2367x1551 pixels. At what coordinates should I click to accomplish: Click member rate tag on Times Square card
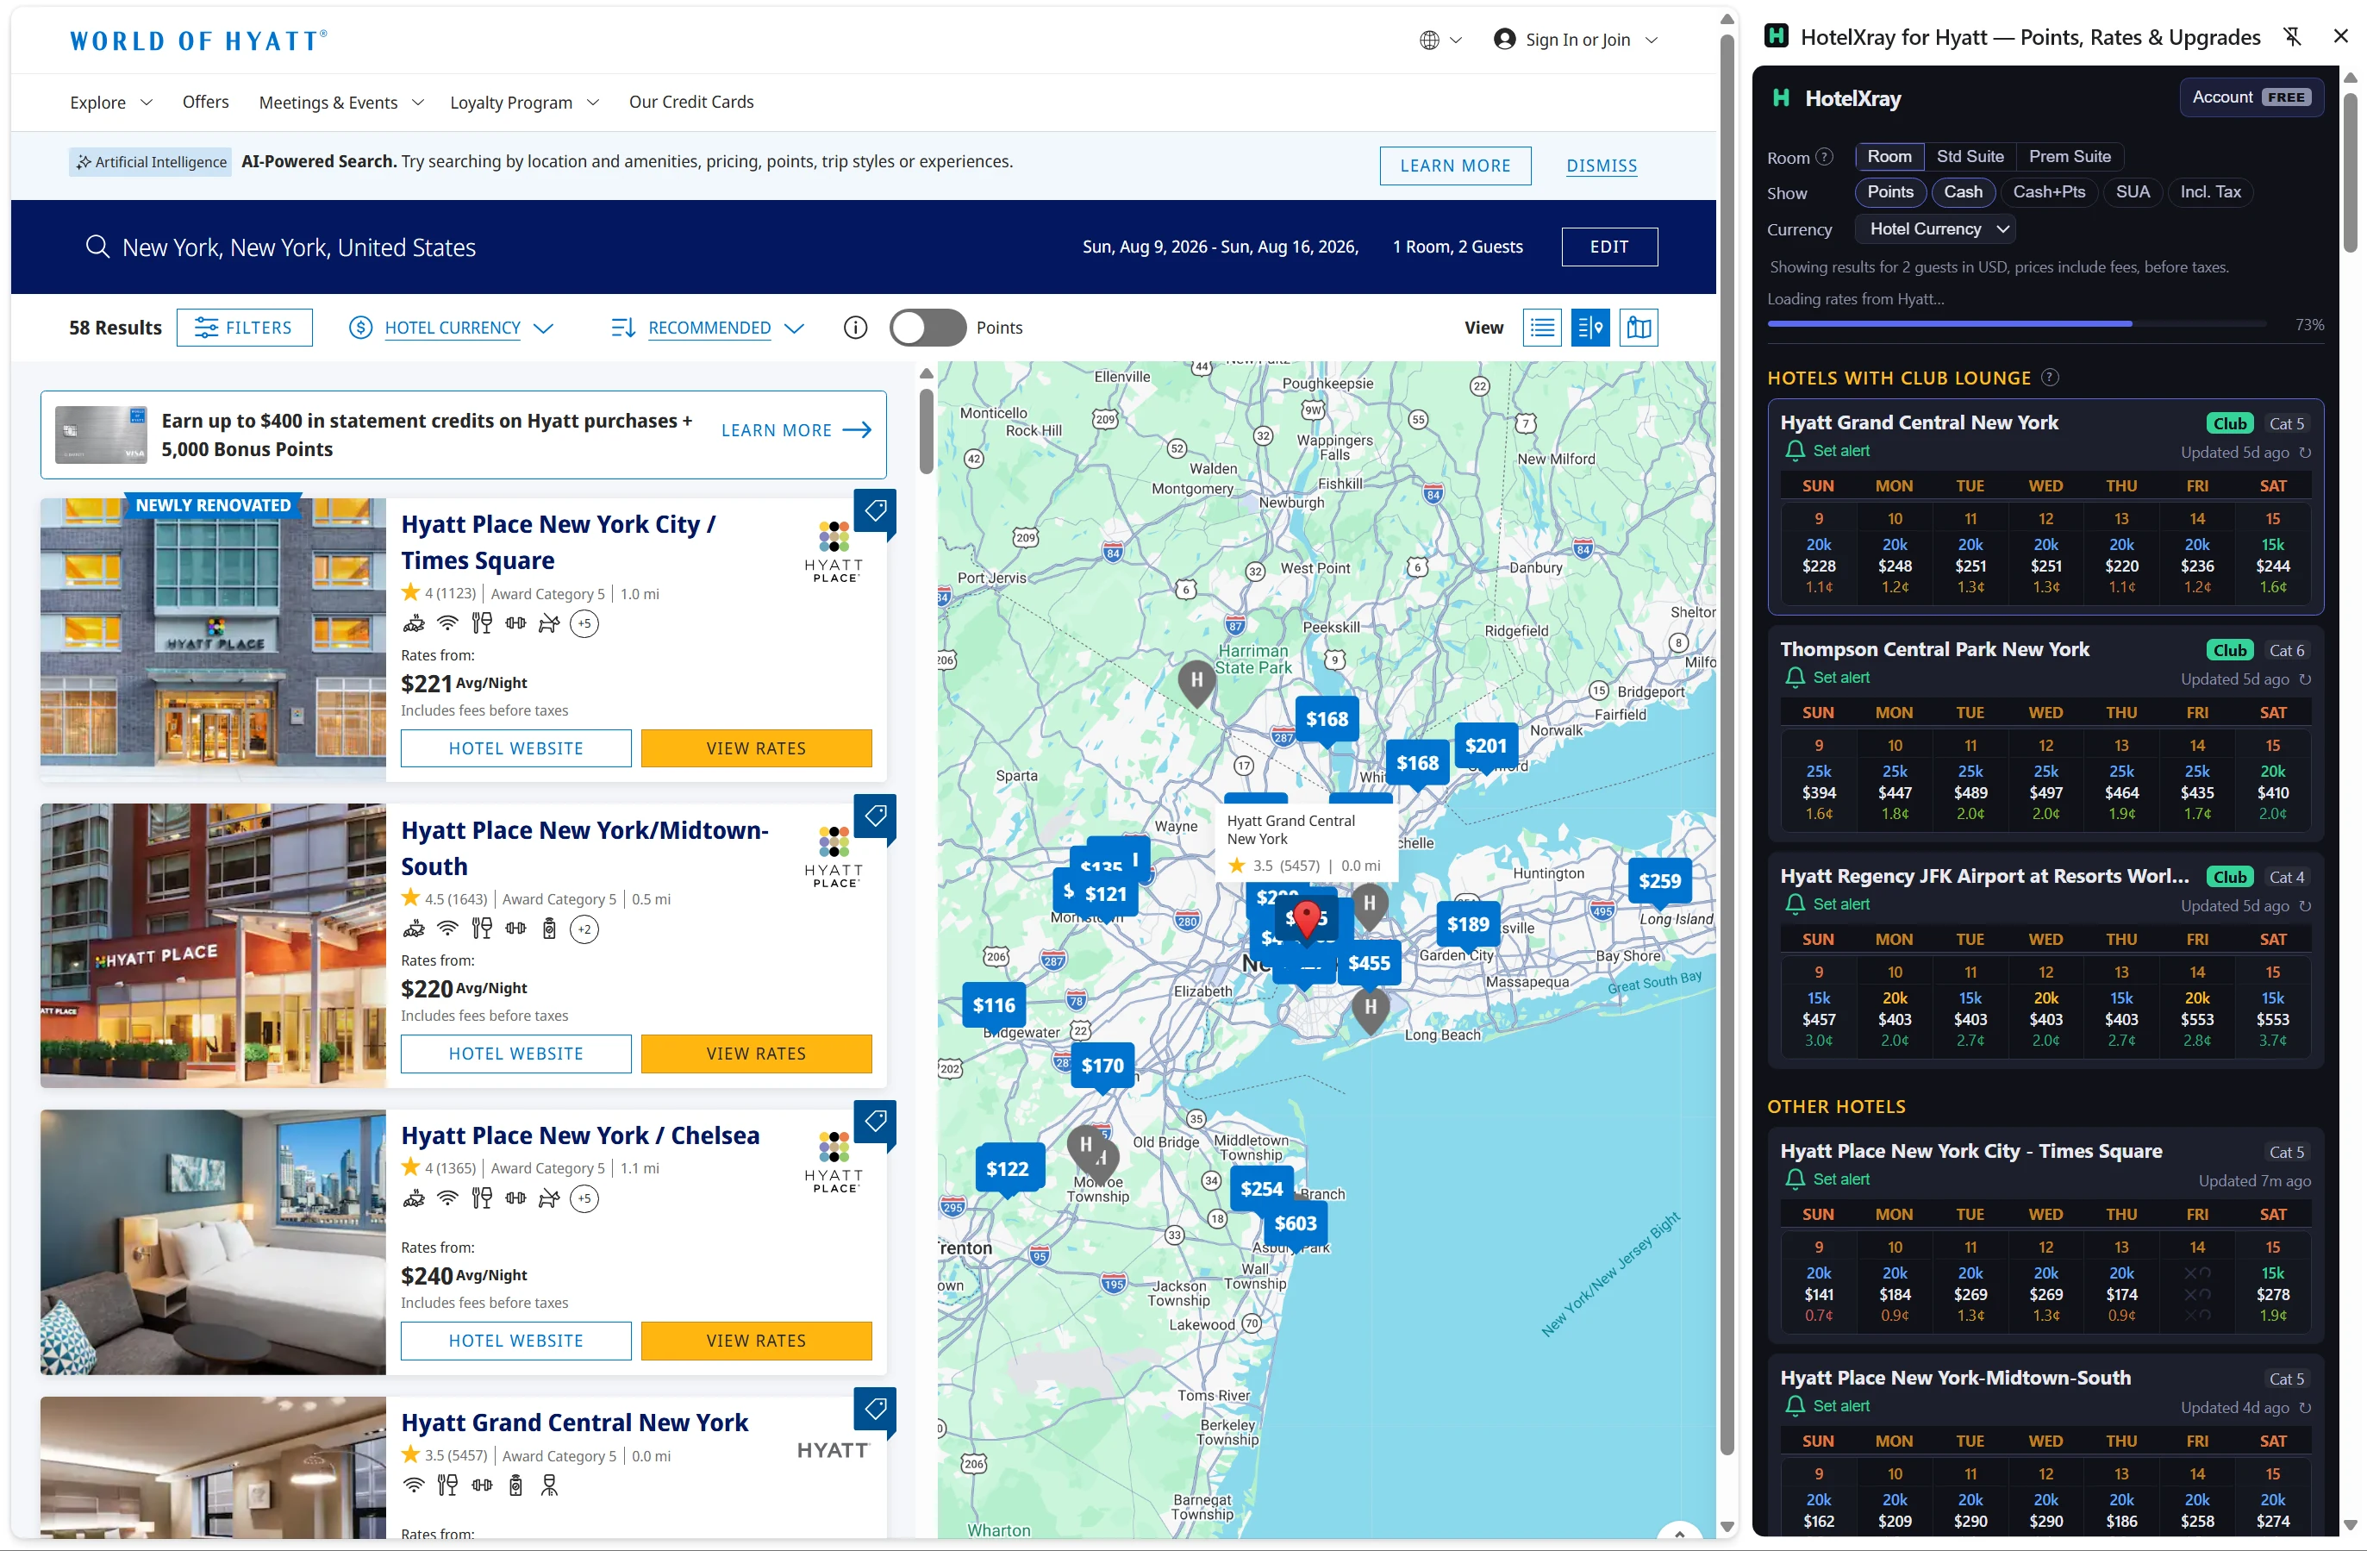875,512
